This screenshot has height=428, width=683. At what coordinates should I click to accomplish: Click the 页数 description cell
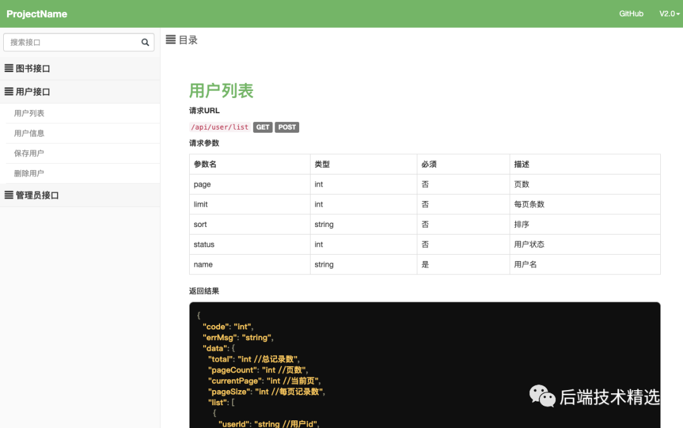click(585, 184)
